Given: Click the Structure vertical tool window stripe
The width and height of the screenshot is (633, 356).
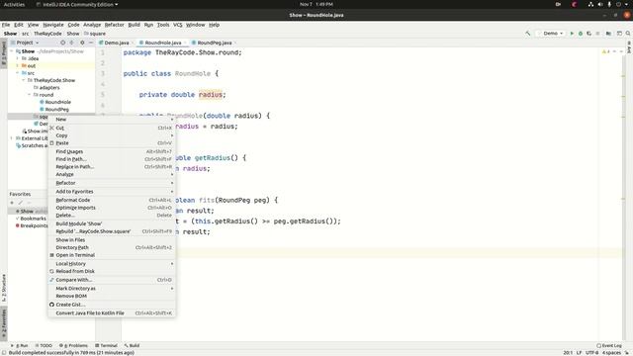Looking at the screenshot, I should [x=4, y=289].
